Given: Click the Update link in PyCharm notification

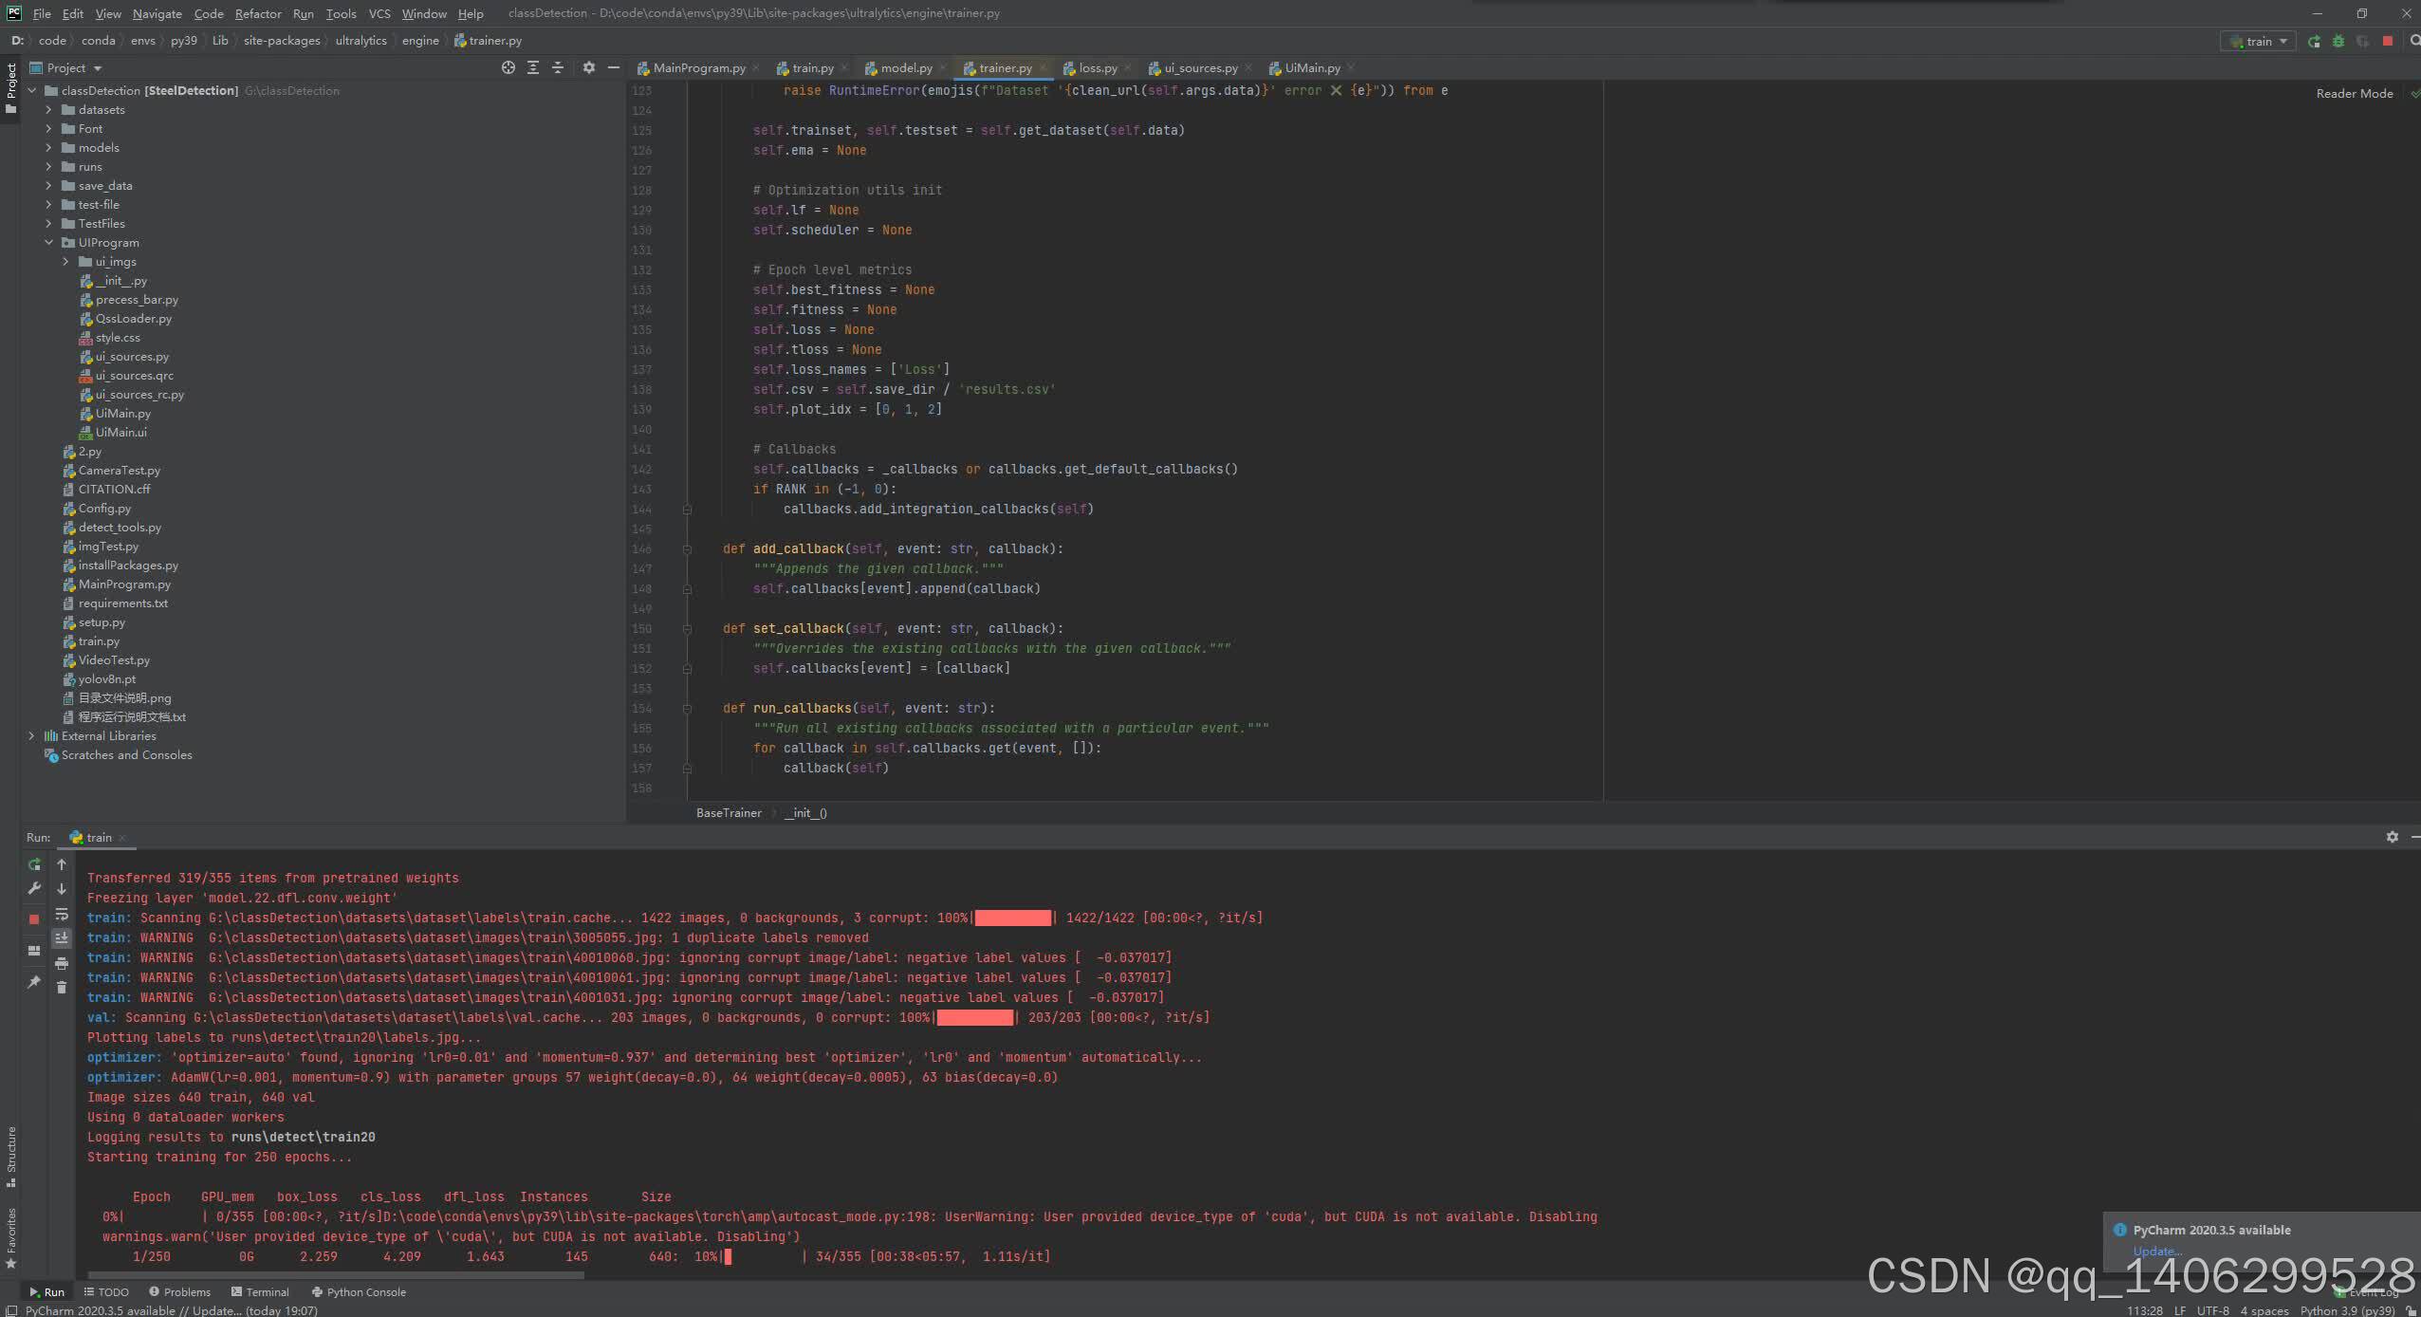Looking at the screenshot, I should tap(2155, 1251).
